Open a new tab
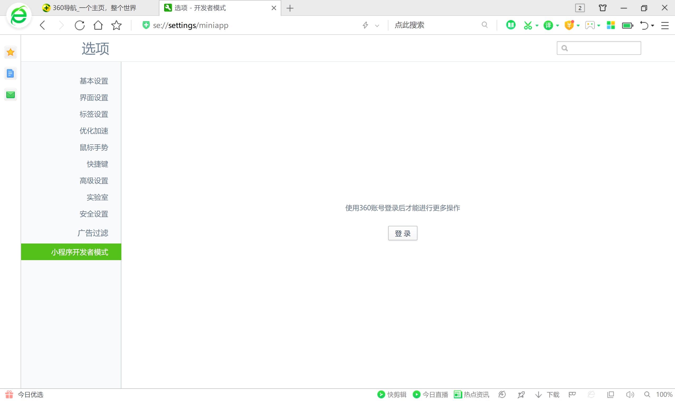 coord(290,8)
